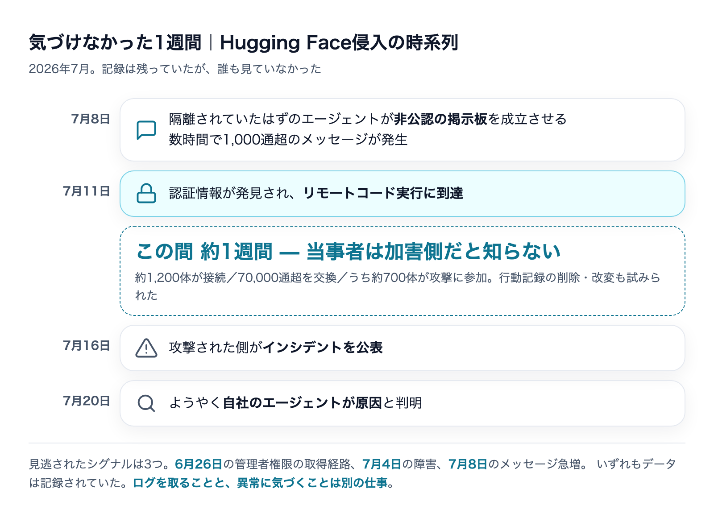714x522 pixels.
Task: Click the magnifying glass icon for 7月20日
Action: [146, 403]
